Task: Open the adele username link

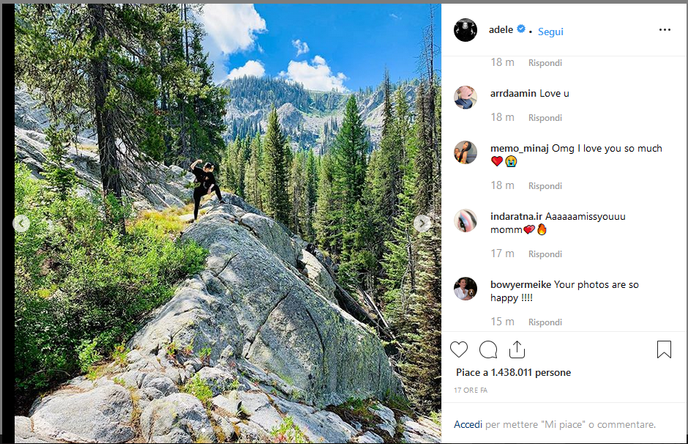Action: 501,29
